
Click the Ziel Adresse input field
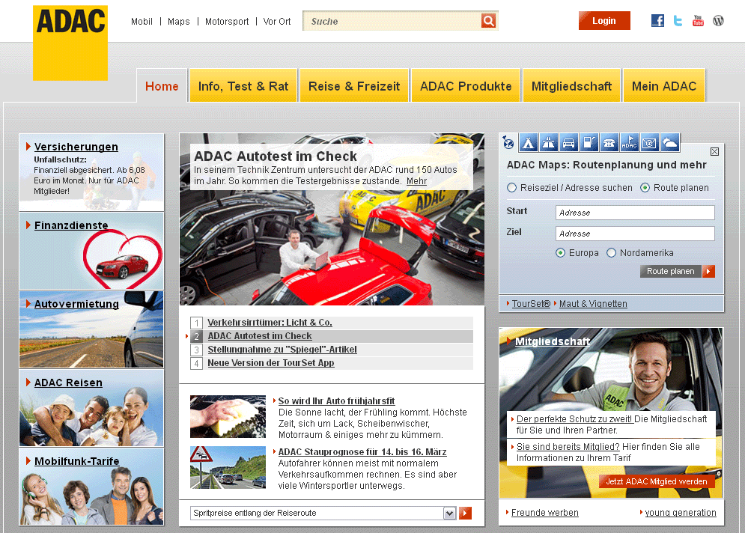[635, 234]
